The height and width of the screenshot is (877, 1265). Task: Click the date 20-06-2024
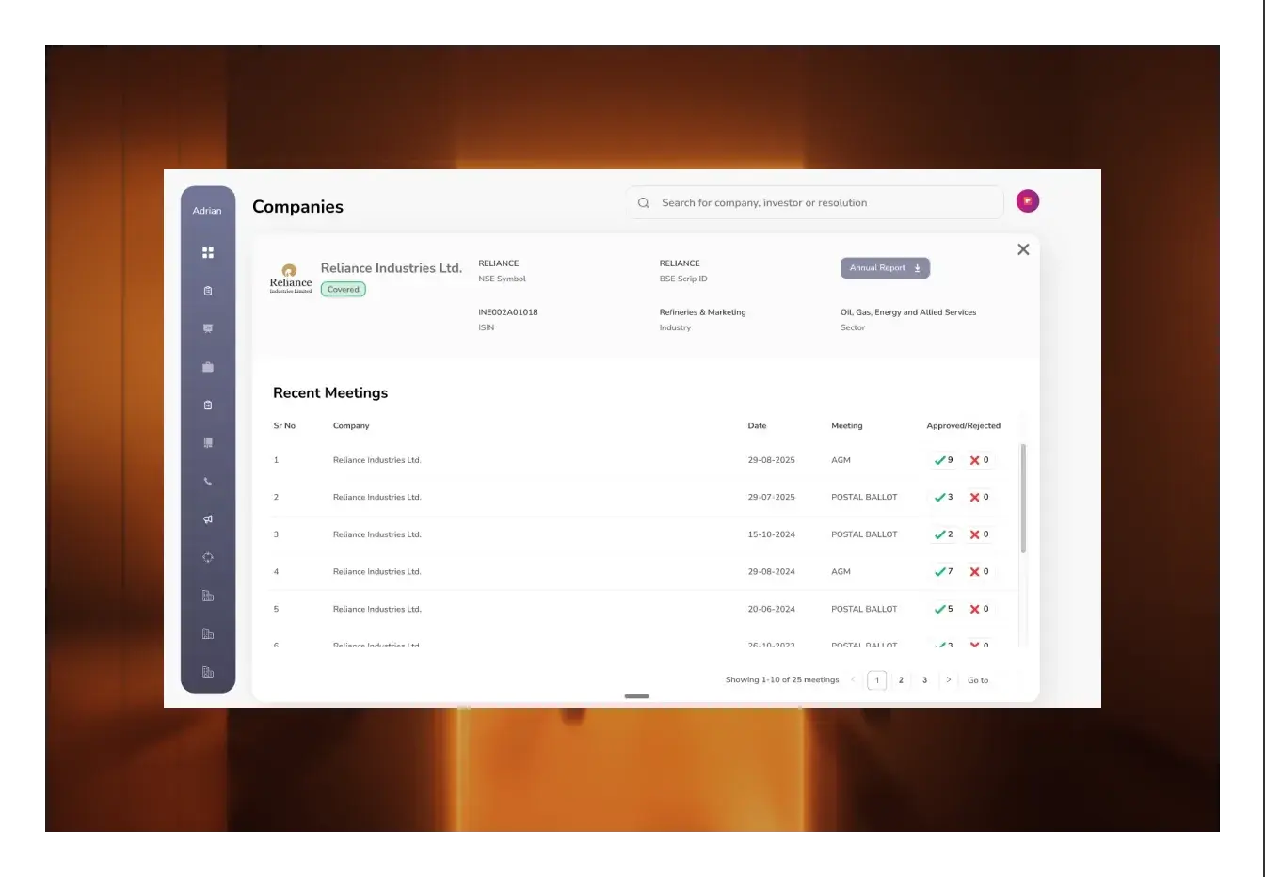coord(772,609)
